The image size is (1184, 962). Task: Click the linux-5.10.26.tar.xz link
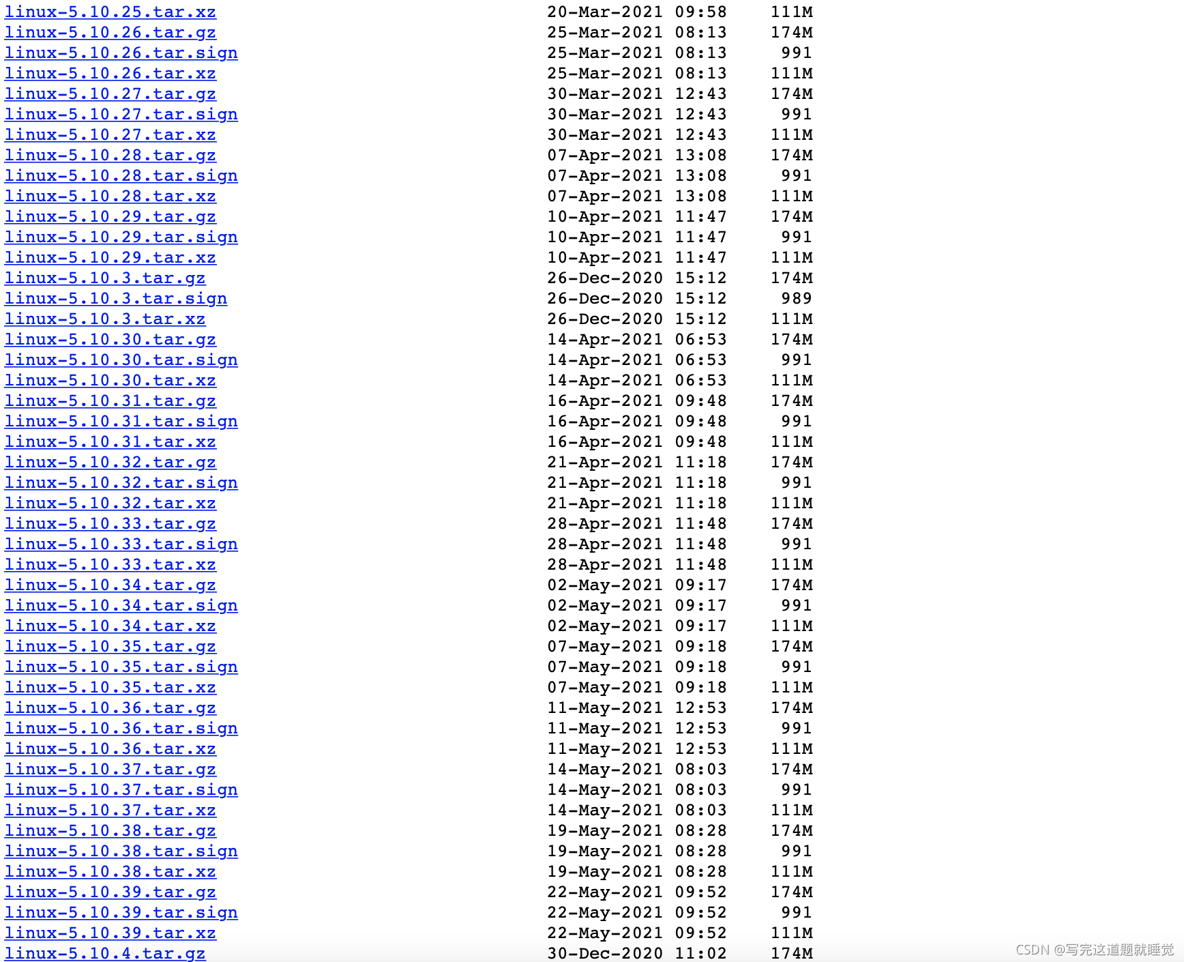tap(110, 74)
